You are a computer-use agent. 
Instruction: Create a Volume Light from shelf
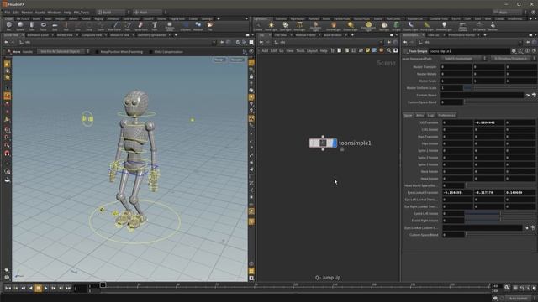[x=333, y=26]
